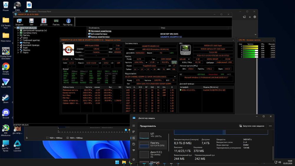
Task: Click the Core 0 clock bar
Action: tap(250, 46)
